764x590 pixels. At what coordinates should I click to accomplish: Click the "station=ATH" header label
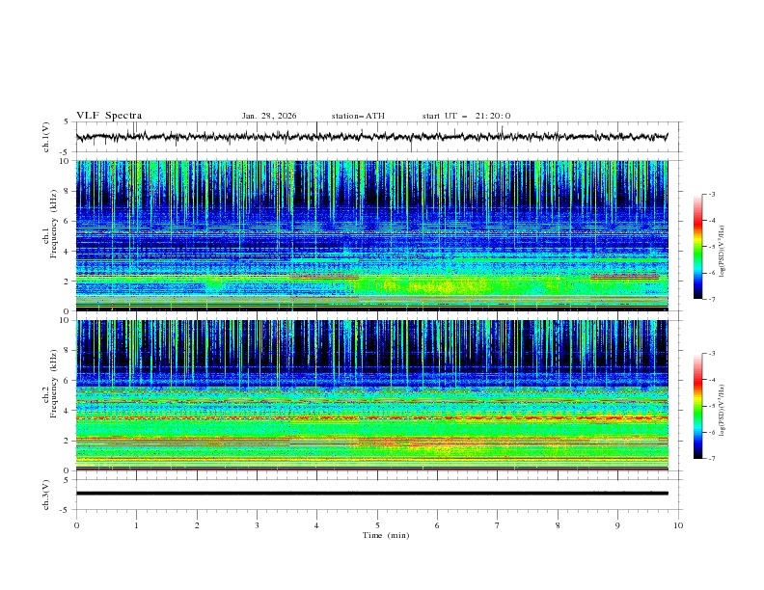coord(358,116)
